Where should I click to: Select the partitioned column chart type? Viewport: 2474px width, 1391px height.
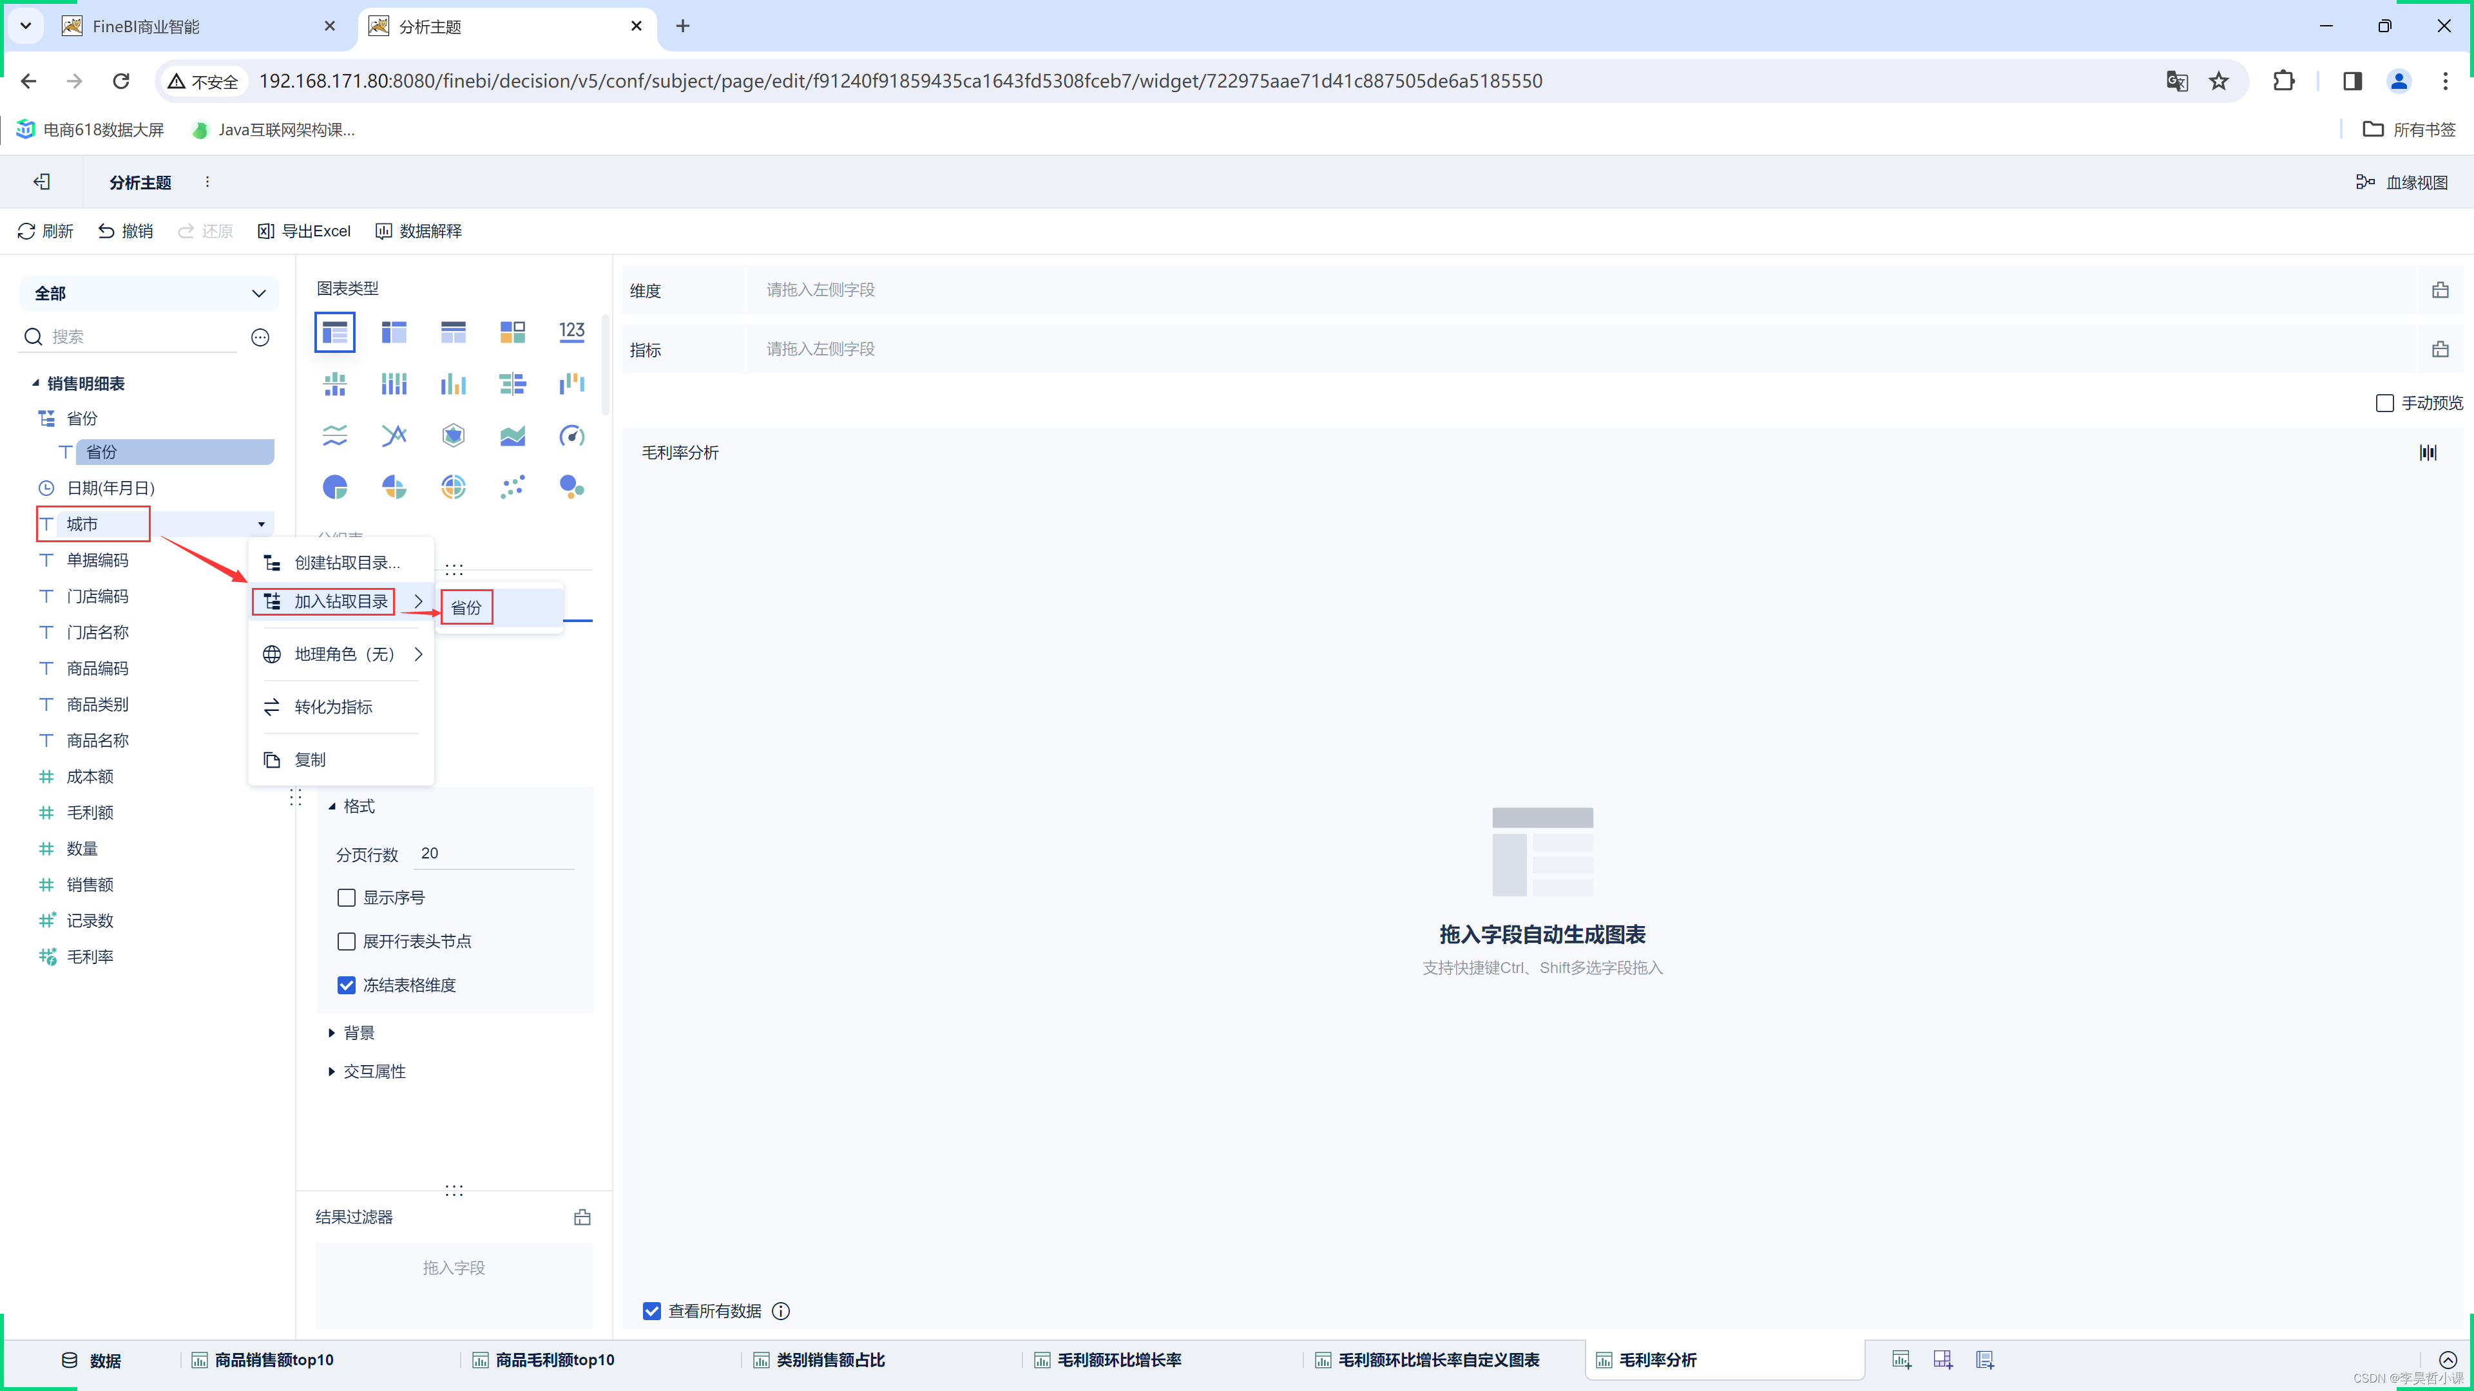click(x=334, y=384)
